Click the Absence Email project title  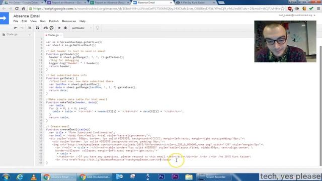click(x=27, y=16)
